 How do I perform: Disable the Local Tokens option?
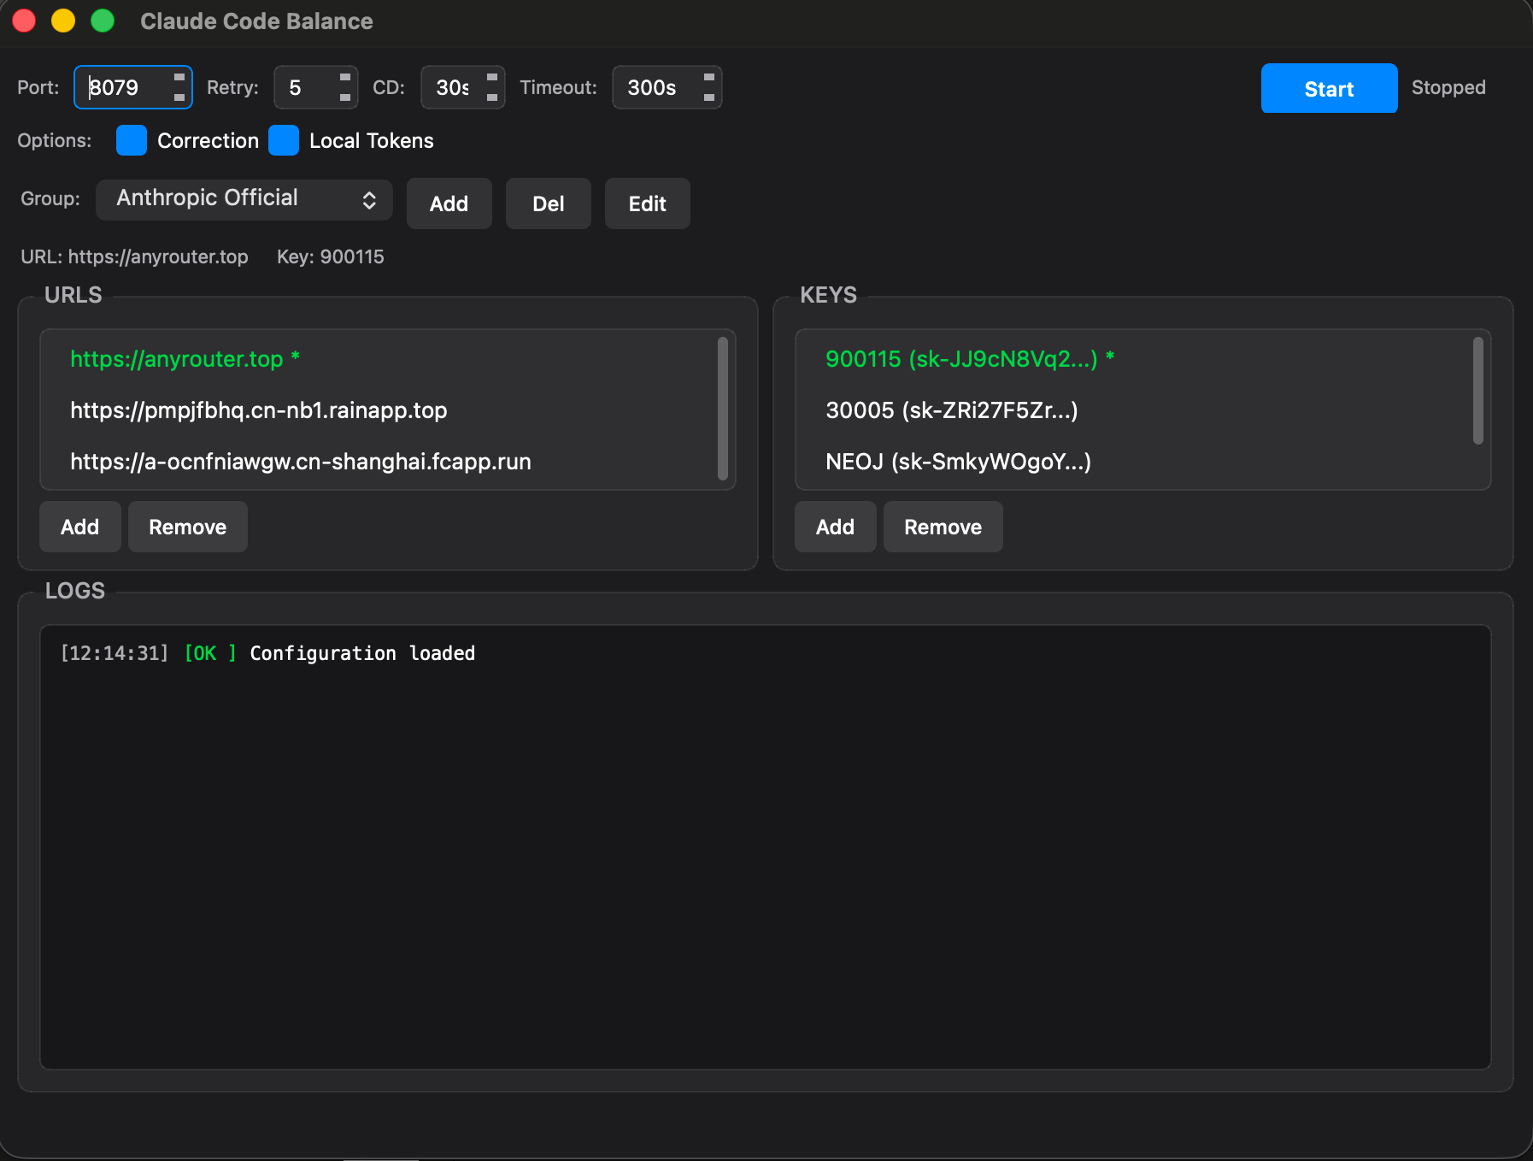click(284, 140)
